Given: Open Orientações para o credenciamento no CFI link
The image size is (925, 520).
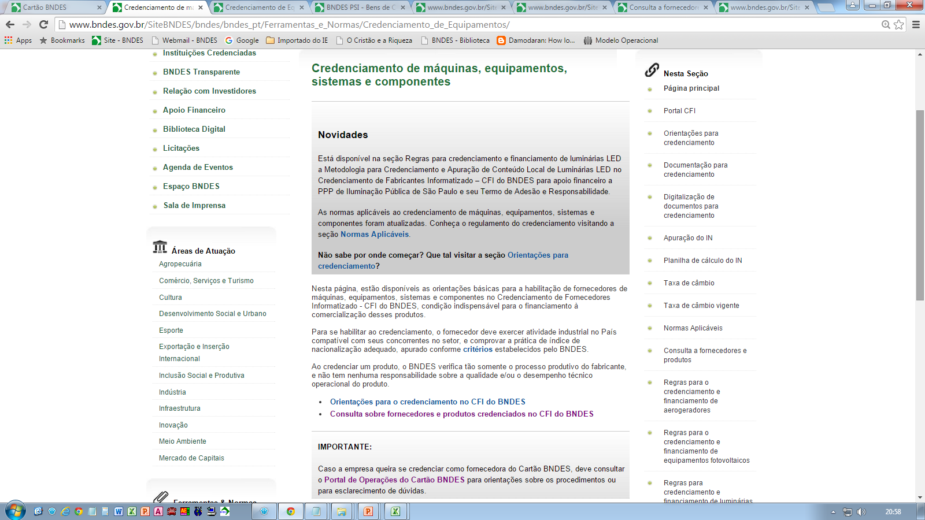Looking at the screenshot, I should [x=428, y=402].
